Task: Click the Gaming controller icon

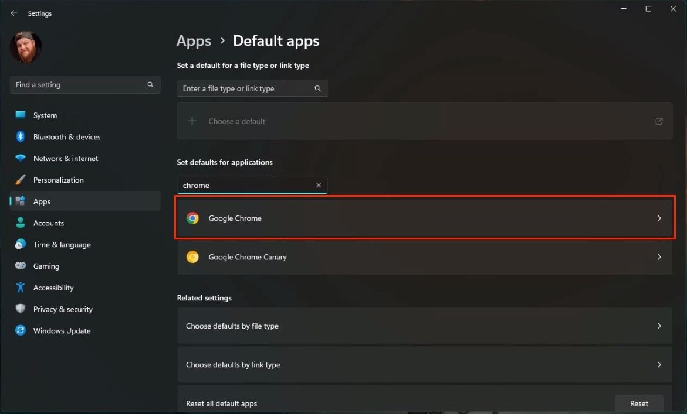Action: click(x=20, y=265)
